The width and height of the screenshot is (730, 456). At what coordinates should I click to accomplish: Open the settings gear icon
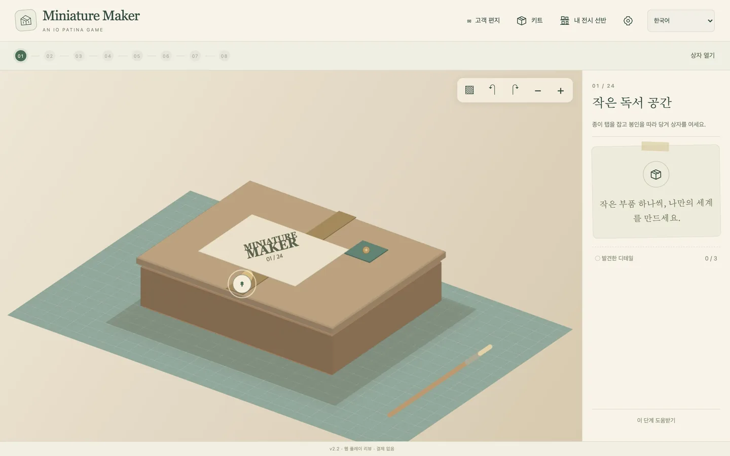(x=628, y=21)
